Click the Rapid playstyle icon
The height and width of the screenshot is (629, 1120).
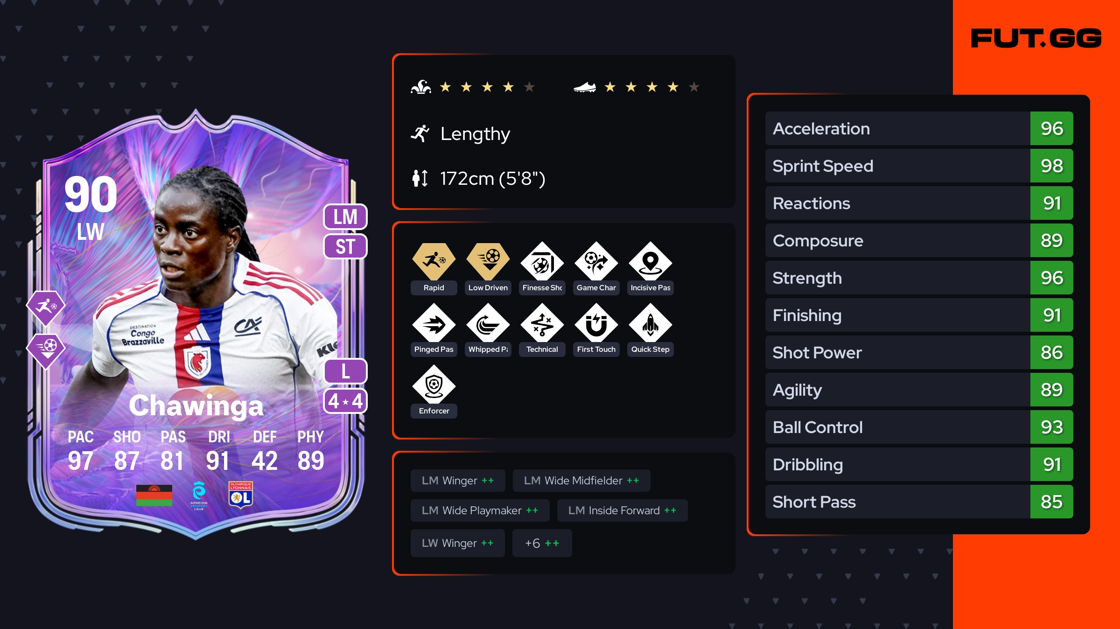click(434, 261)
